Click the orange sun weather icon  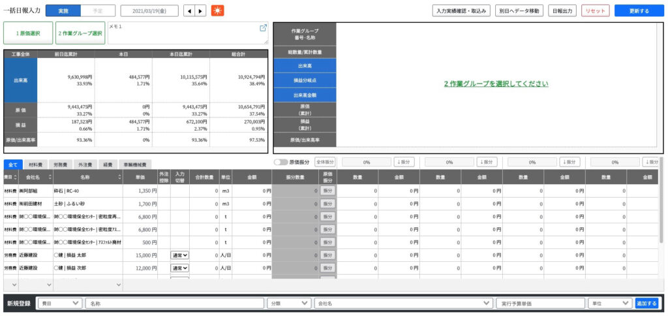[217, 10]
